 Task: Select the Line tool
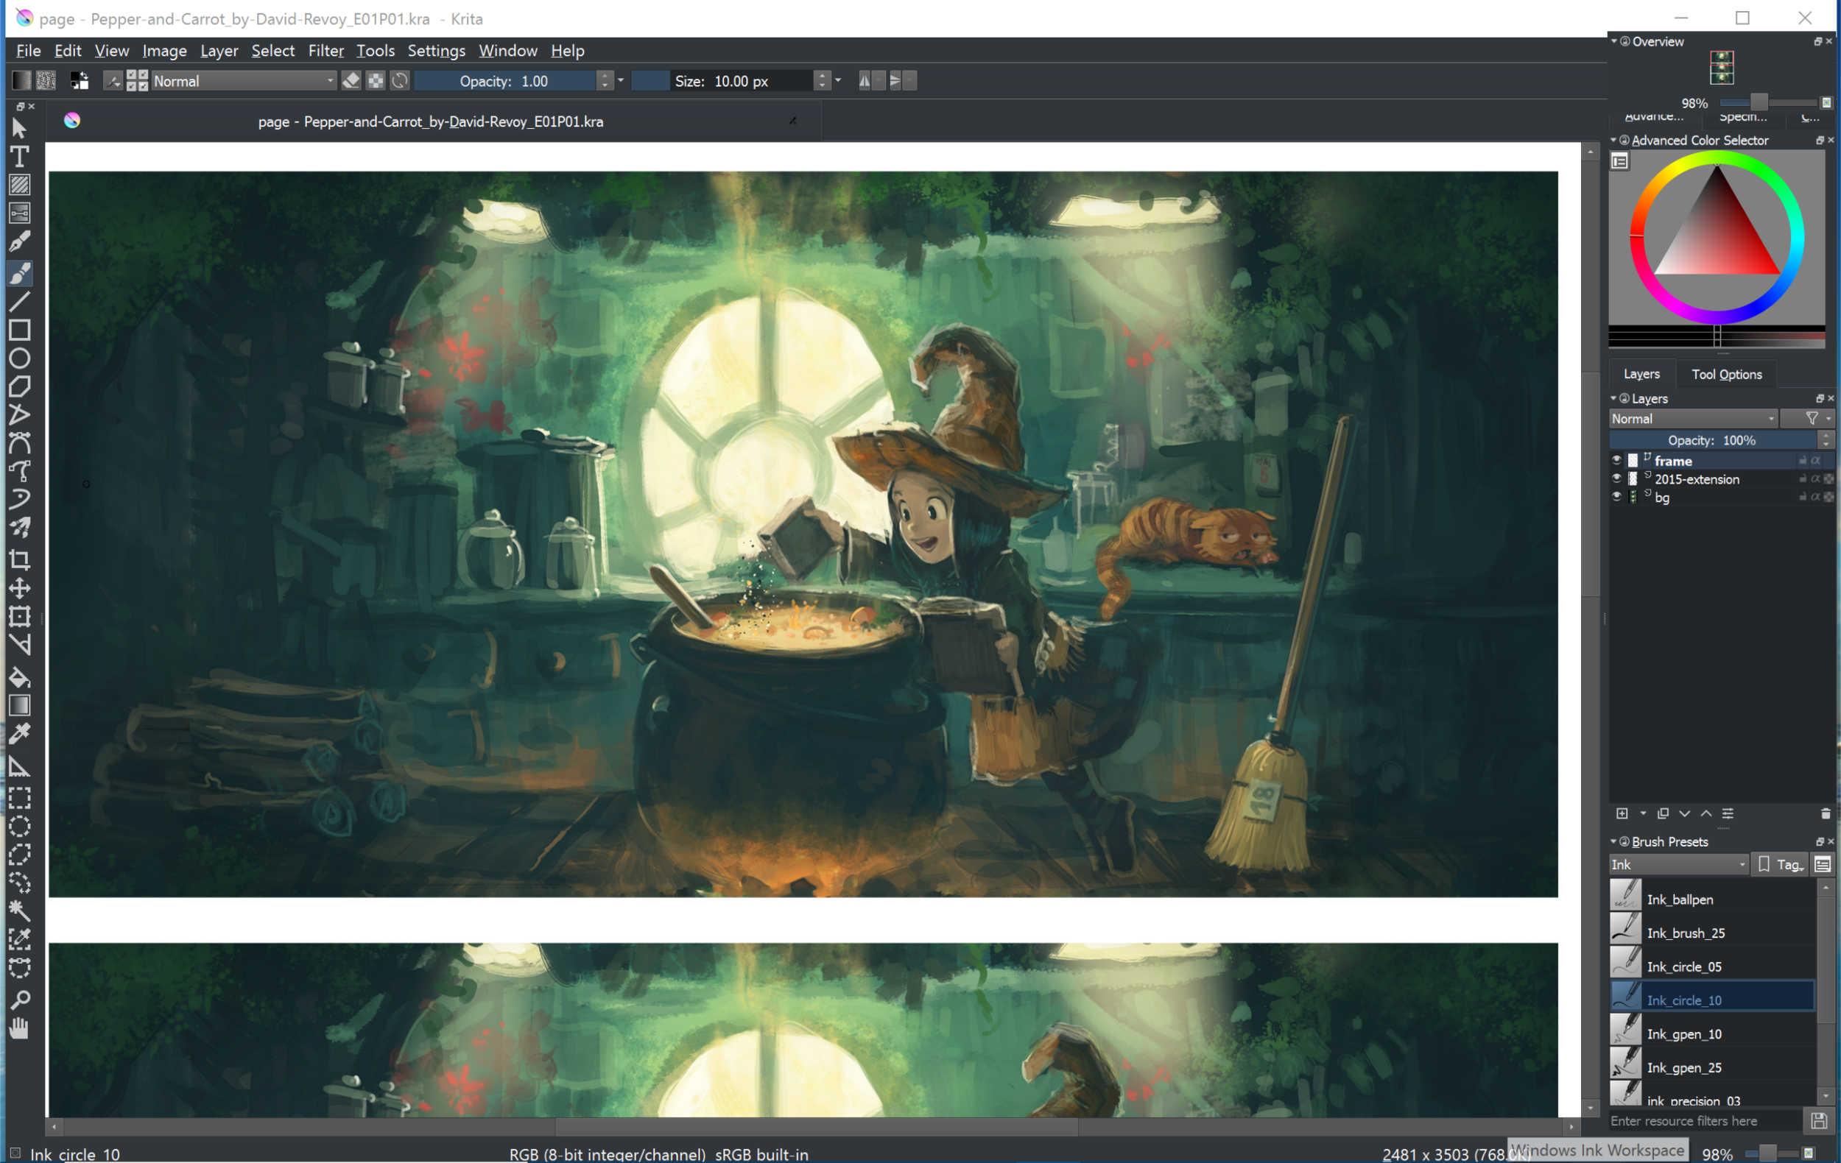(x=20, y=302)
